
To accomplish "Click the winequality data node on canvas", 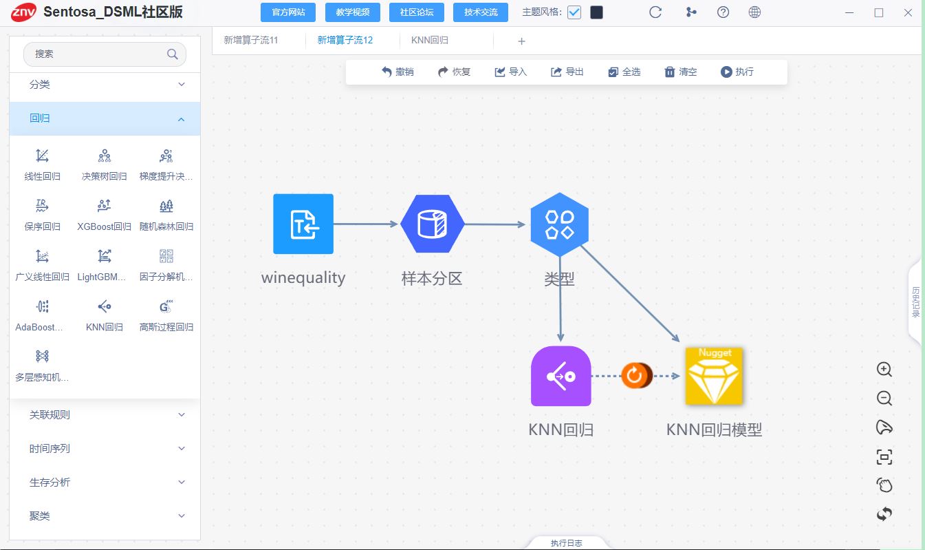I will (x=303, y=224).
